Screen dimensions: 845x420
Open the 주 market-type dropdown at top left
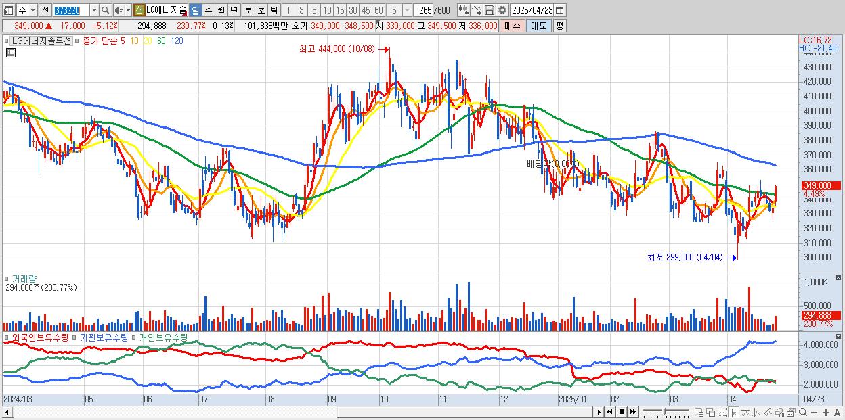32,10
